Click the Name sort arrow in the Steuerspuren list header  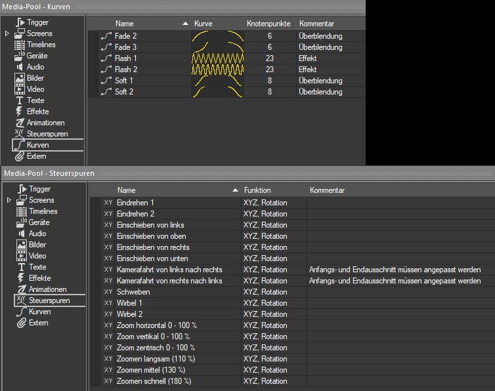click(x=235, y=190)
